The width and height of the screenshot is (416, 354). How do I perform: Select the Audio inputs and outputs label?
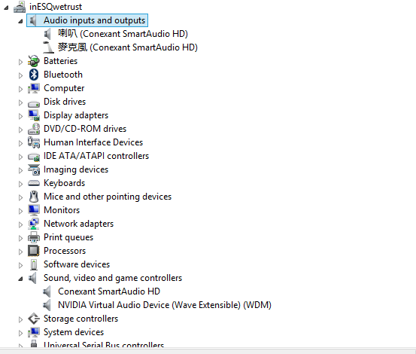94,20
